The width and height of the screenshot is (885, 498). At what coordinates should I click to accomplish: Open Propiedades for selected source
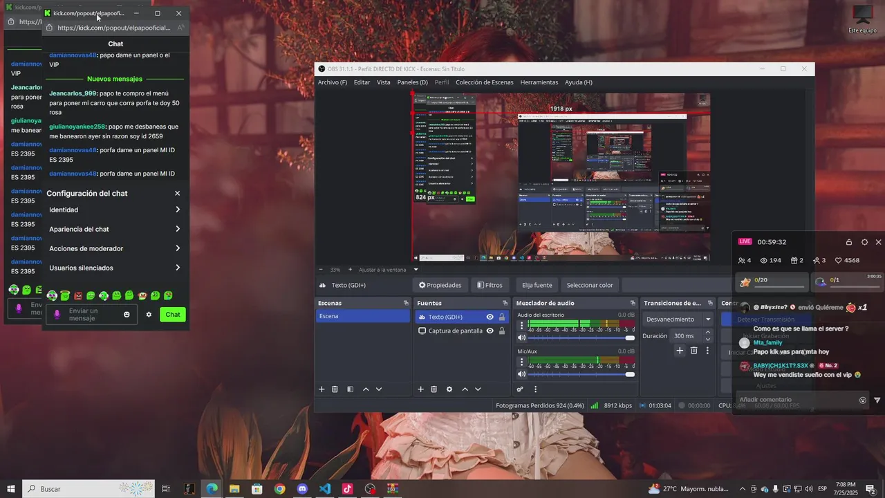[440, 285]
